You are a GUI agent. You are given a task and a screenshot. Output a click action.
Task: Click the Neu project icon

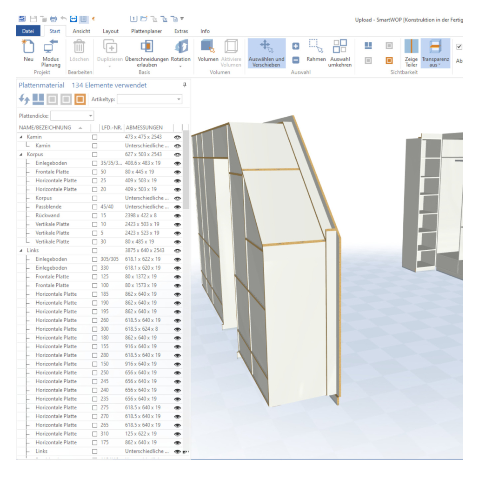[x=28, y=47]
